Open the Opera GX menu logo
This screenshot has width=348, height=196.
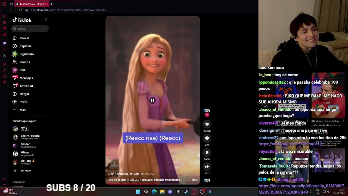pyautogui.click(x=4, y=4)
